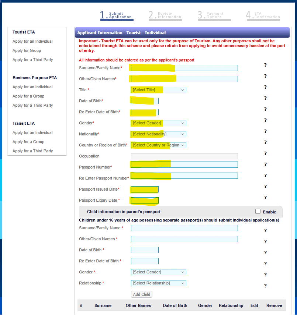
Task: Open Tourist ETA Apply for Group
Action: coord(27,51)
